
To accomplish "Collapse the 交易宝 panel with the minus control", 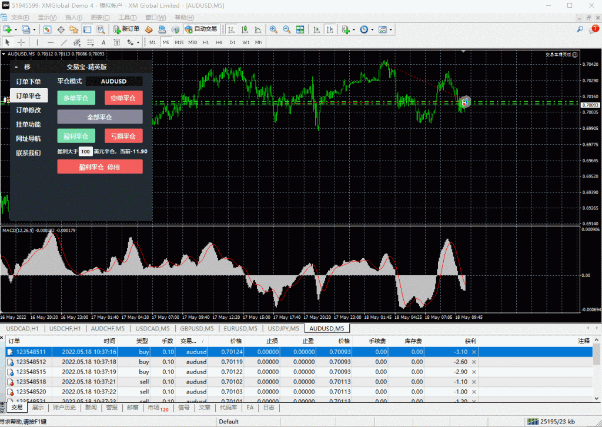I will pos(16,66).
